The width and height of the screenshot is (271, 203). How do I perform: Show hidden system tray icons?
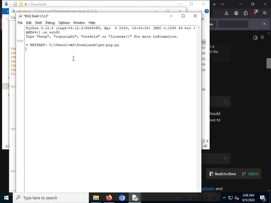[x=224, y=198]
